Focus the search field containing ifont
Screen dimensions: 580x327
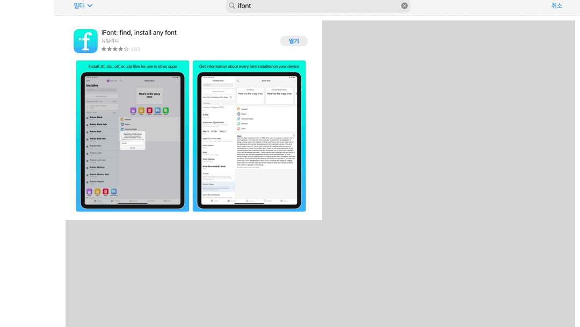point(318,6)
